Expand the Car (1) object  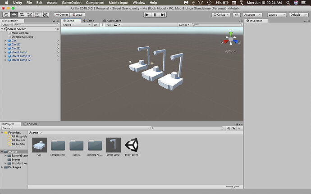pyautogui.click(x=5, y=45)
